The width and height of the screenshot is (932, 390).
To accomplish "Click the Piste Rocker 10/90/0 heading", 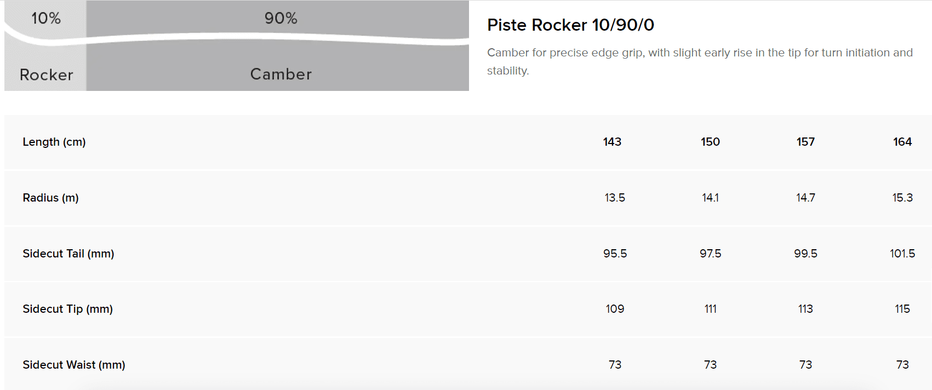I will 570,25.
